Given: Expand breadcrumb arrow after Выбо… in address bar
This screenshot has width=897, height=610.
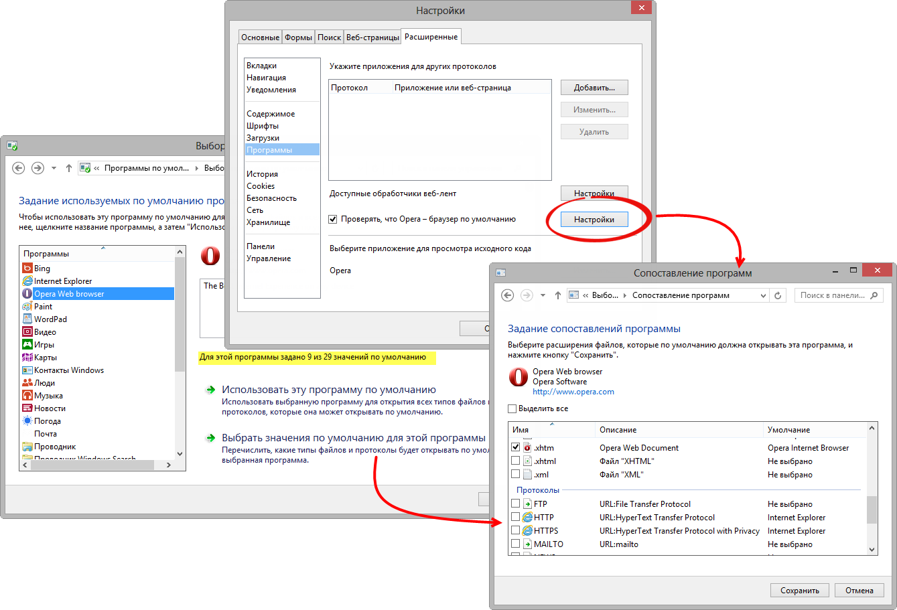Looking at the screenshot, I should point(626,295).
